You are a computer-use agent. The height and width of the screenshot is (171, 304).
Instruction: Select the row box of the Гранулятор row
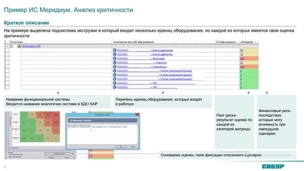pos(7,66)
